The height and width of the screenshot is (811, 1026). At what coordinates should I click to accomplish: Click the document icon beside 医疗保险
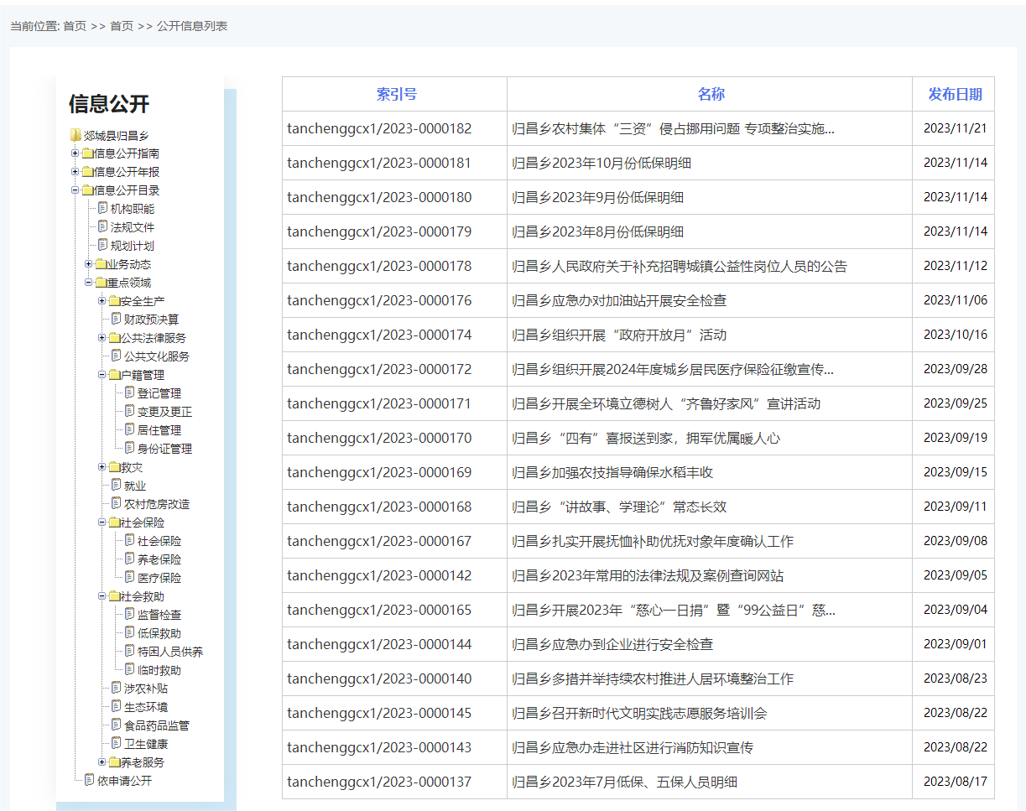coord(129,577)
